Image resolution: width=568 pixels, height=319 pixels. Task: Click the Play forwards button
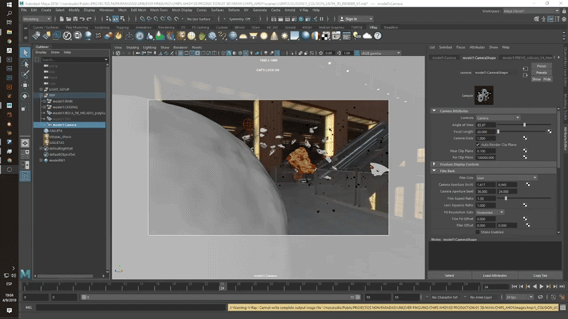[541, 287]
